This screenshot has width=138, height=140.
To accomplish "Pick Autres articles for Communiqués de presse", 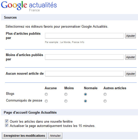I will (x=105, y=101).
